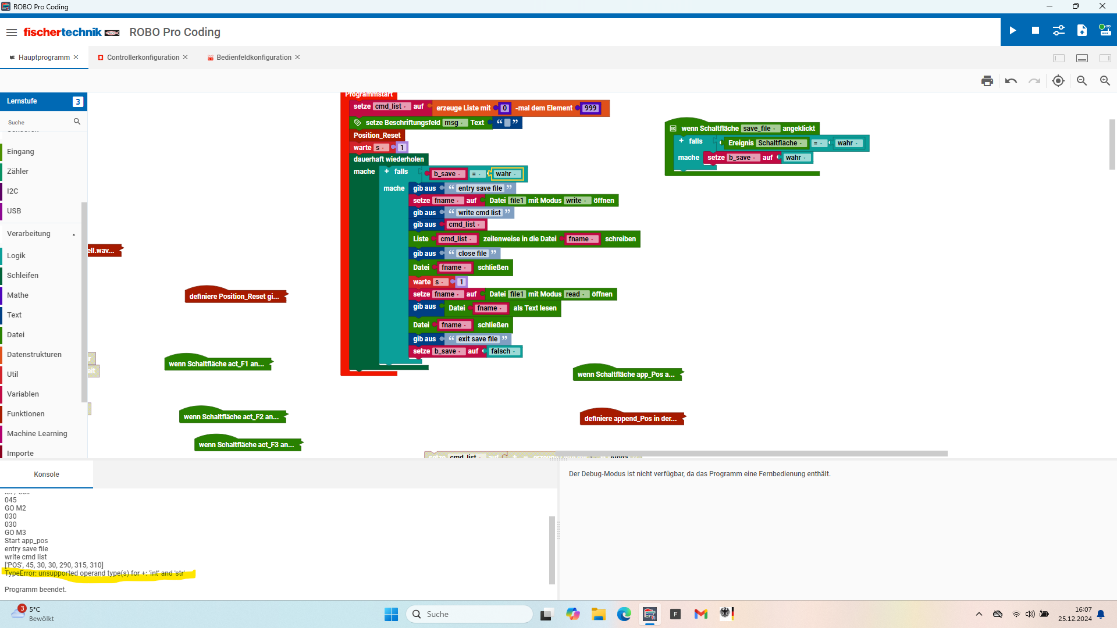Toggle the bottom console panel layout
The height and width of the screenshot is (628, 1117).
(x=1082, y=58)
